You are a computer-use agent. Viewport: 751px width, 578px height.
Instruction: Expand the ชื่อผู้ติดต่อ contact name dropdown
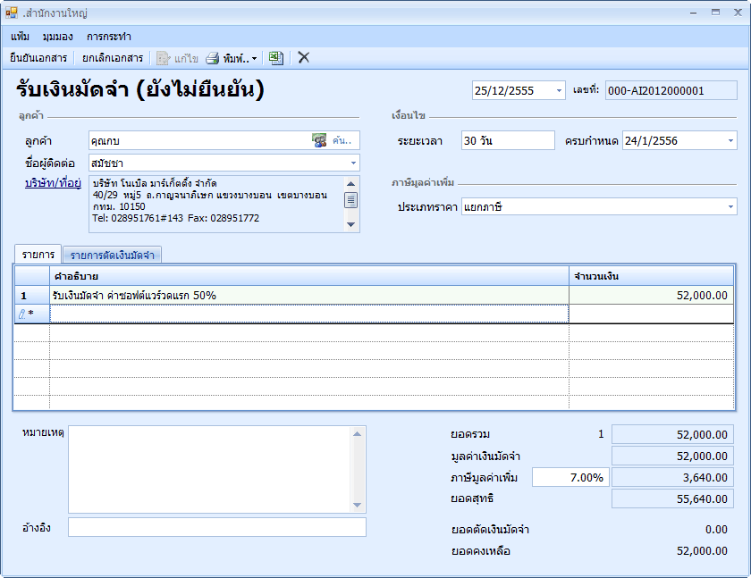pos(353,163)
